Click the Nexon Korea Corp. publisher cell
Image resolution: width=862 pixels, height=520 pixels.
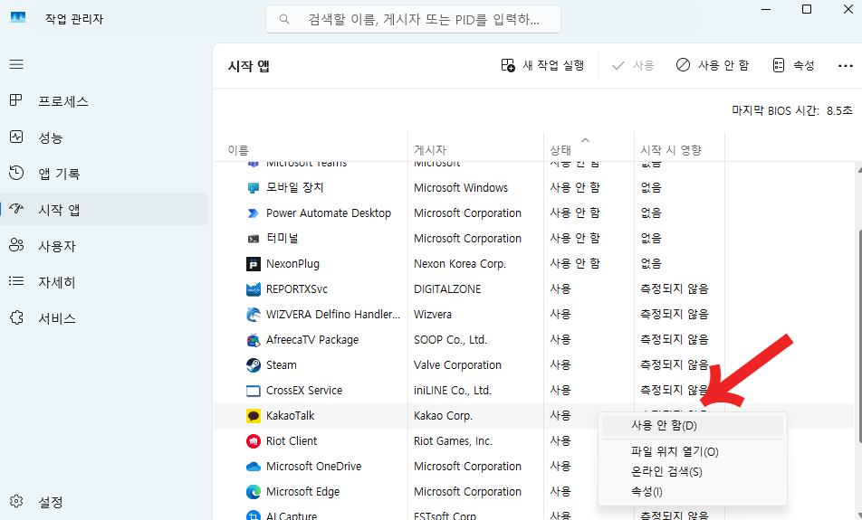click(x=460, y=263)
